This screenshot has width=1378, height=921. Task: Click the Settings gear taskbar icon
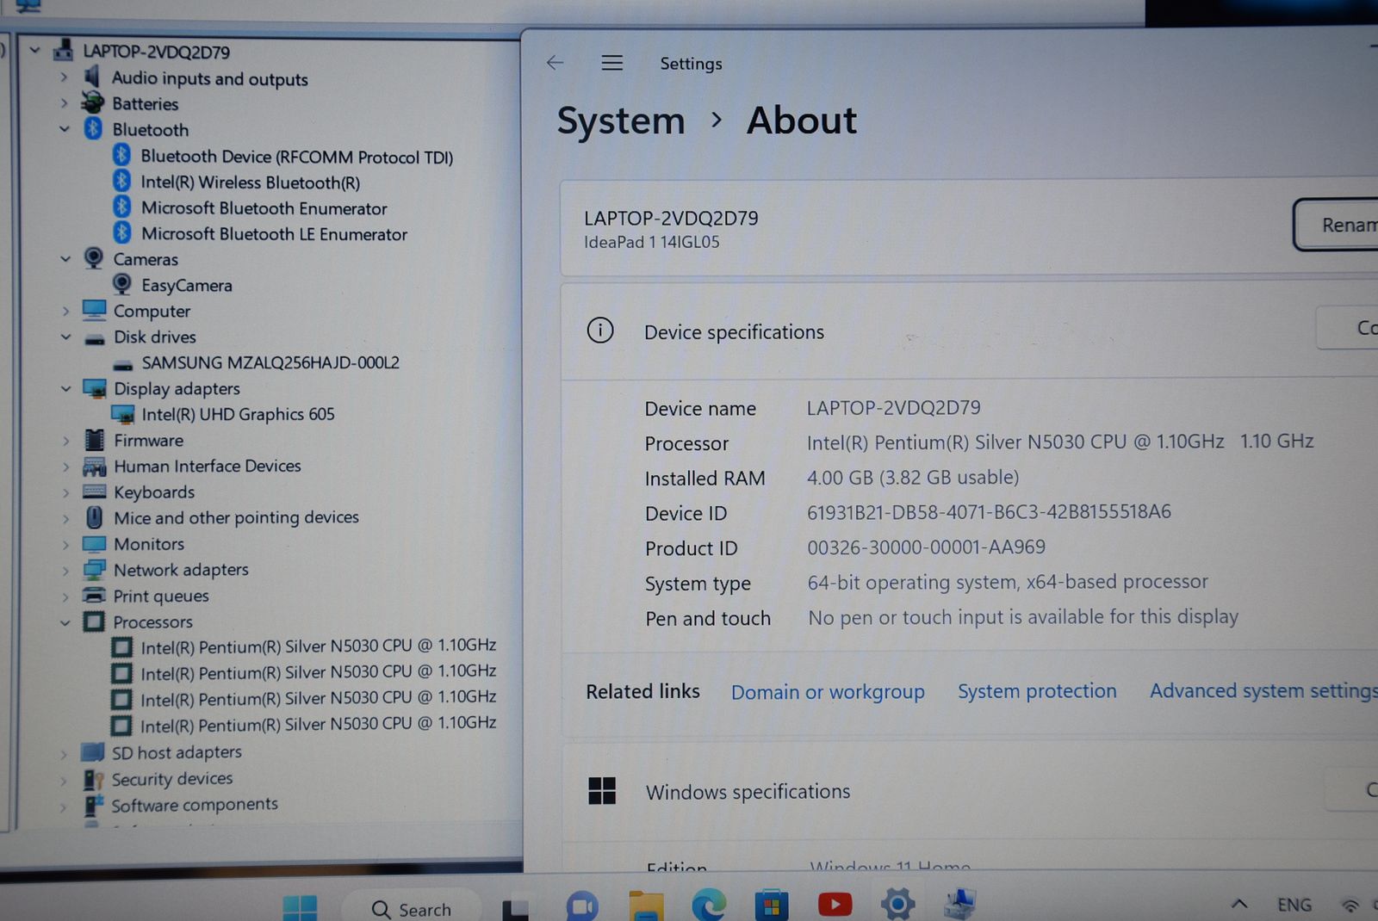click(x=897, y=905)
